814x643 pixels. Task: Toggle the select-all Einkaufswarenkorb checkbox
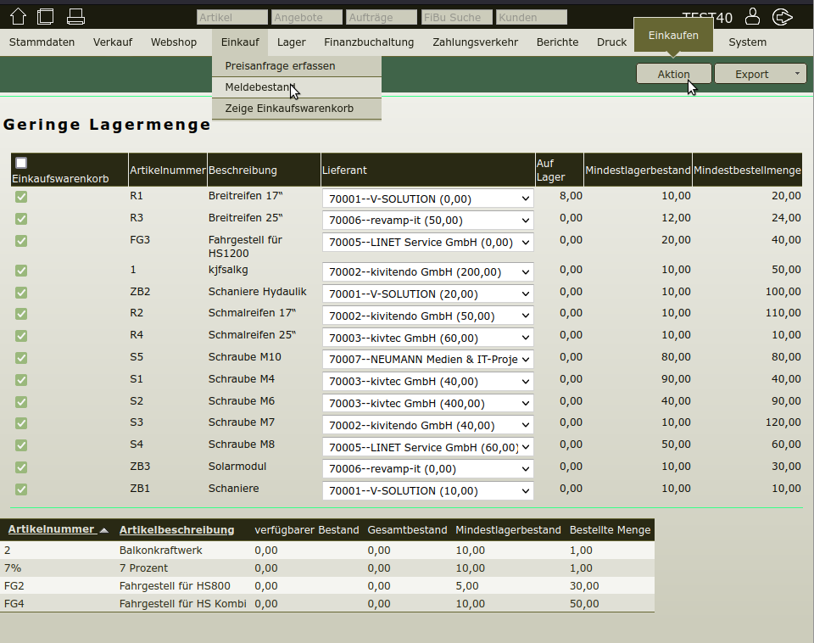point(21,163)
